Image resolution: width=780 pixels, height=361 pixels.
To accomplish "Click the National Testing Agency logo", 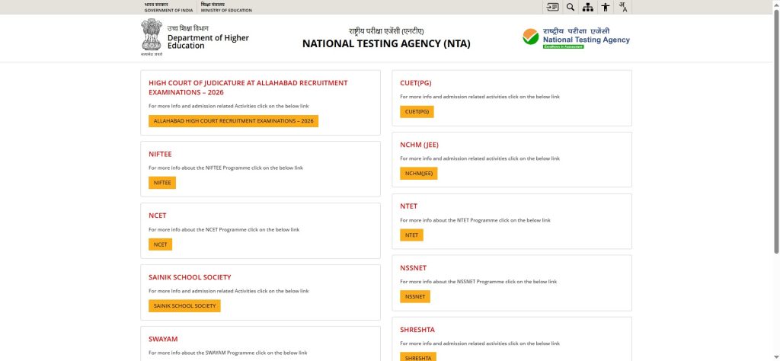I will [x=576, y=38].
